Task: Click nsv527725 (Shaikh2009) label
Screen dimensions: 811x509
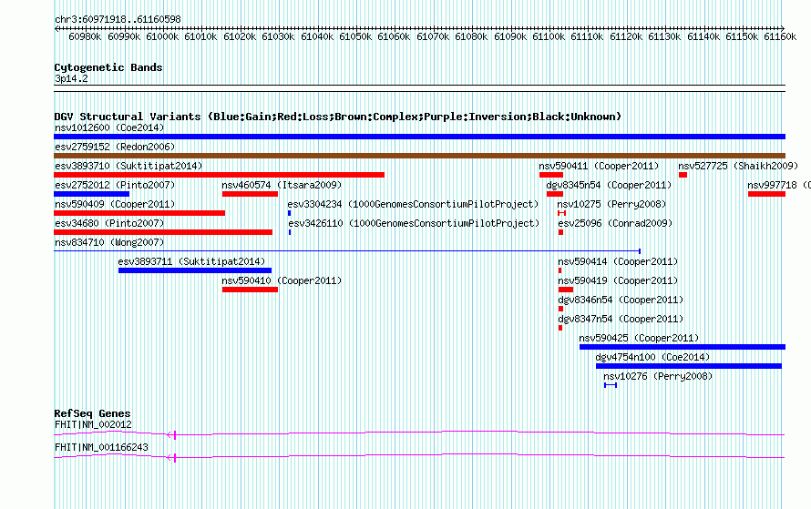Action: coord(738,166)
